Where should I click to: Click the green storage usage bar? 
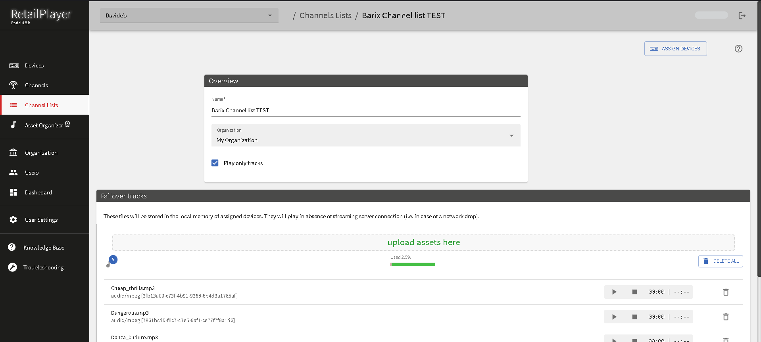[413, 264]
